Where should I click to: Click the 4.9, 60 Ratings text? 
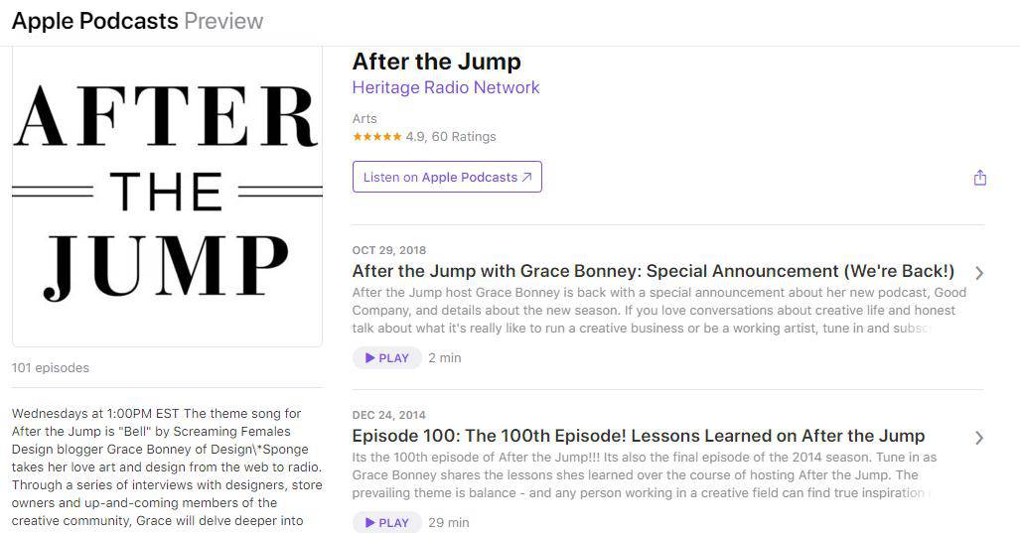[451, 137]
